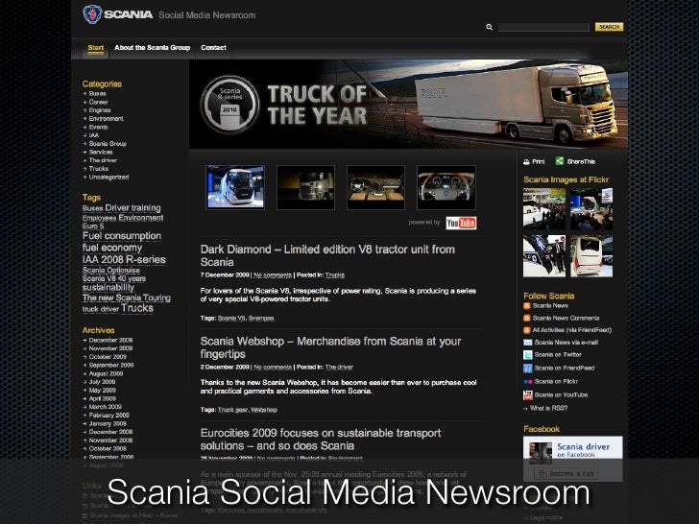Image resolution: width=699 pixels, height=524 pixels.
Task: Click the yellow SEARCH button
Action: [x=609, y=27]
